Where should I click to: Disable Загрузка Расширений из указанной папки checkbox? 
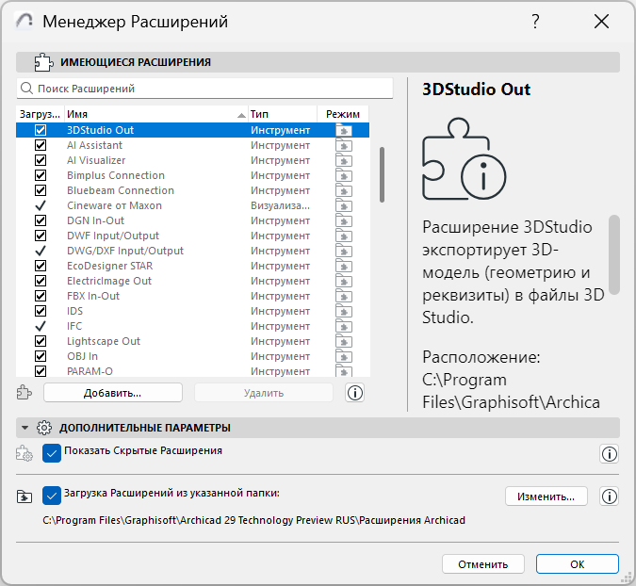[52, 496]
